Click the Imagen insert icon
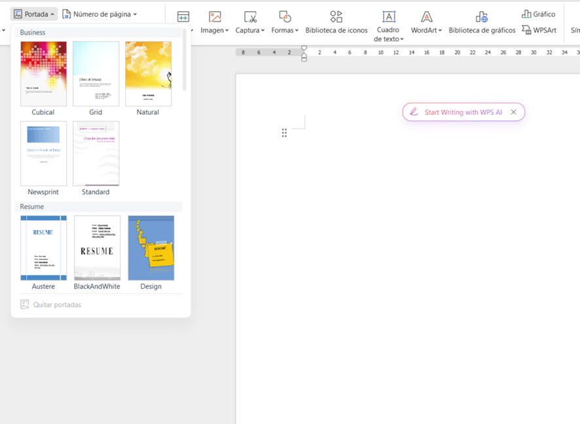The height and width of the screenshot is (424, 580). [x=215, y=17]
